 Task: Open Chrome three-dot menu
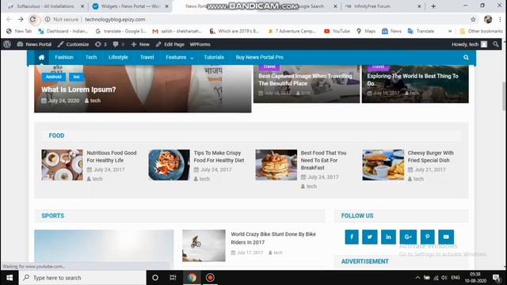[500, 19]
